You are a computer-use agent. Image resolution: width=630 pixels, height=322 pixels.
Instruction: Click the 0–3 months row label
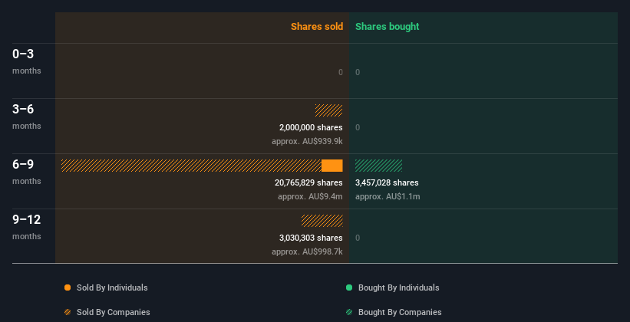click(x=27, y=61)
